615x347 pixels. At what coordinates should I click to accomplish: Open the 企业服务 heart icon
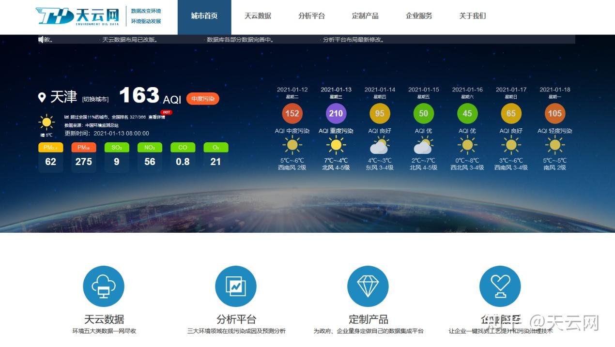(500, 287)
